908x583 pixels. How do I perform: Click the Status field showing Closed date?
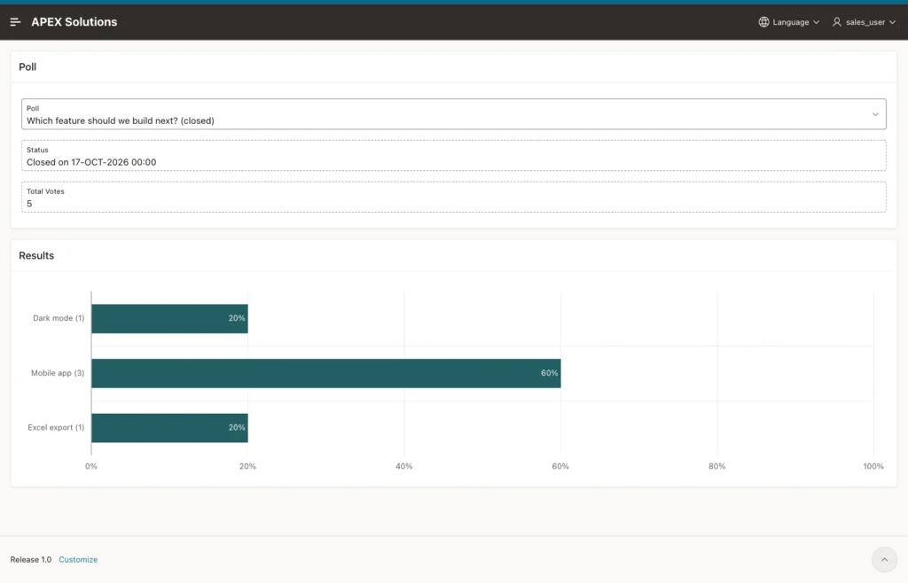click(x=453, y=156)
